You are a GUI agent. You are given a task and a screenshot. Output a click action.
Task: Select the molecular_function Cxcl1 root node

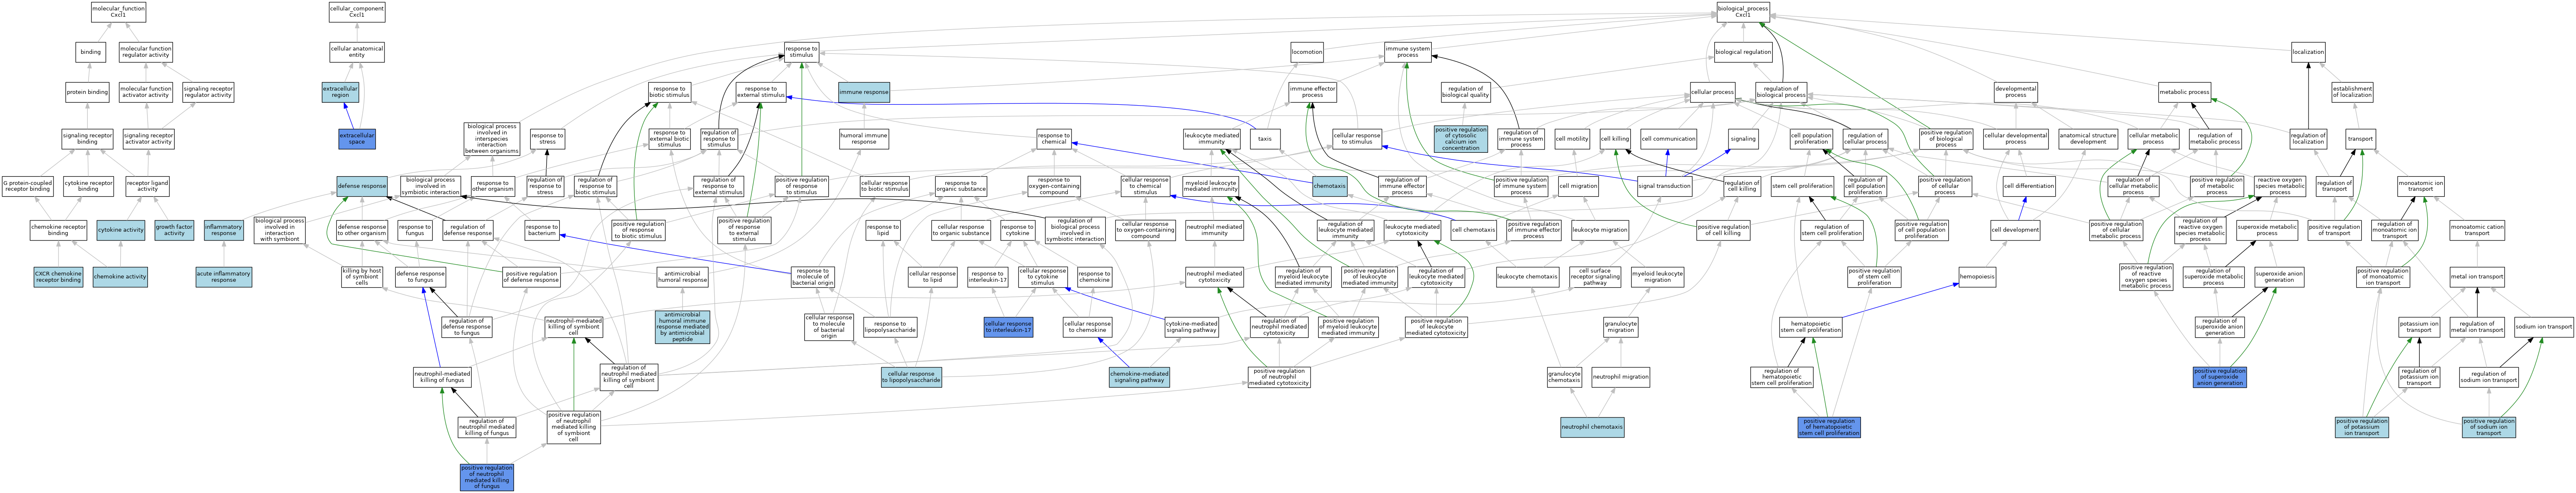118,12
